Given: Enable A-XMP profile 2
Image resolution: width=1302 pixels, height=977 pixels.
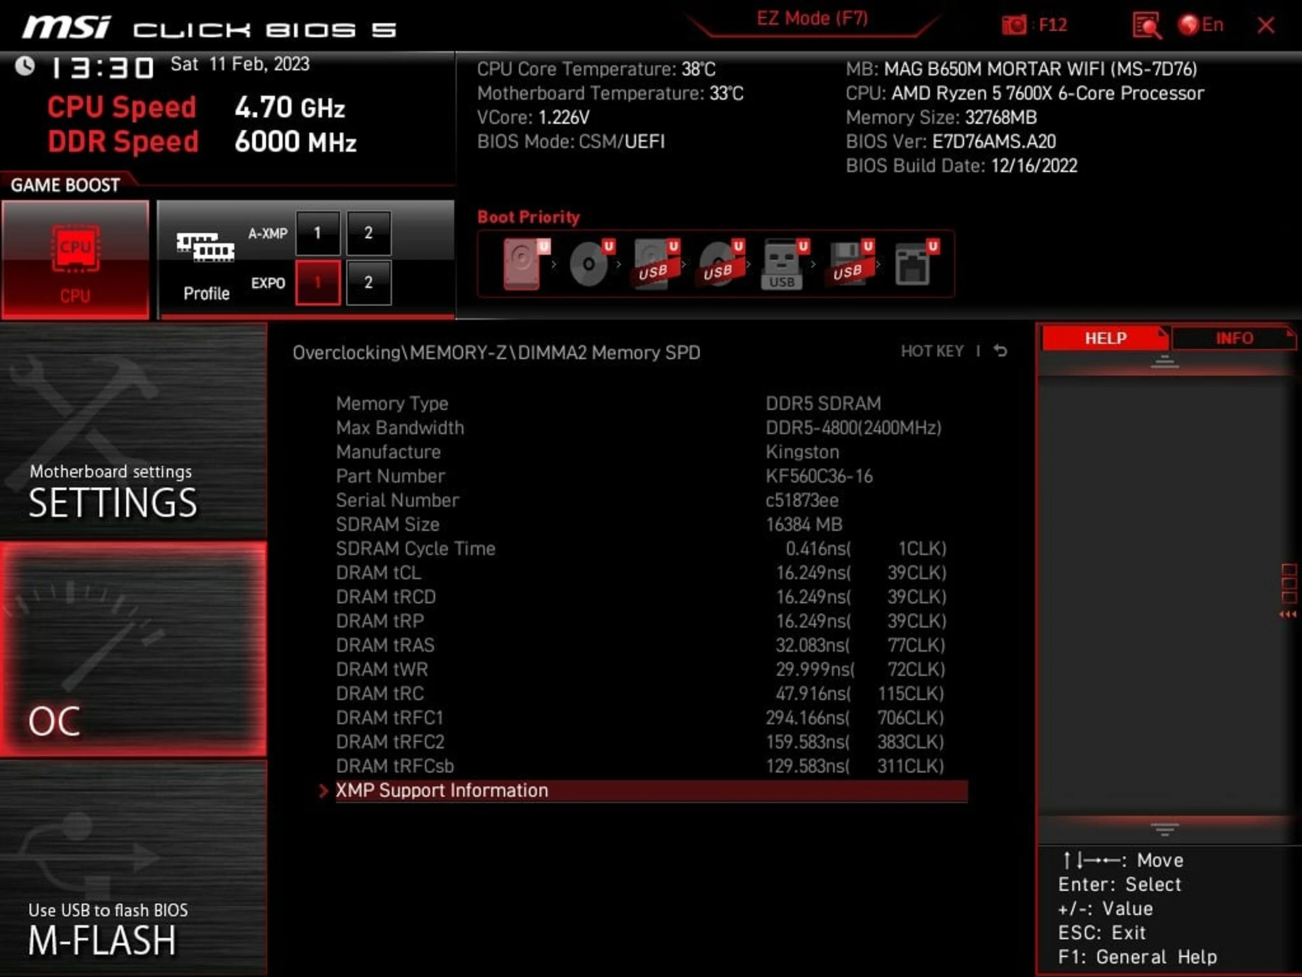Looking at the screenshot, I should 368,233.
